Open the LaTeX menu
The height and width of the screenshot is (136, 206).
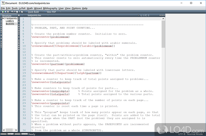coord(22,8)
